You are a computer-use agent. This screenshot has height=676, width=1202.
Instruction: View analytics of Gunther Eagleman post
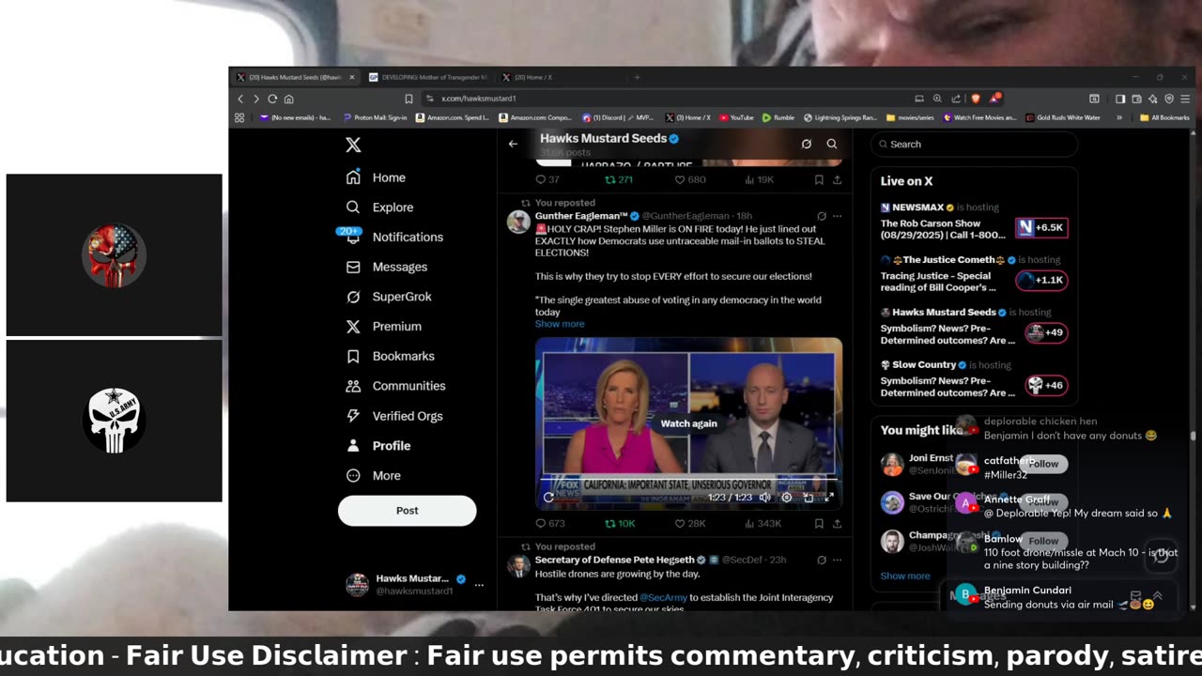coord(763,524)
